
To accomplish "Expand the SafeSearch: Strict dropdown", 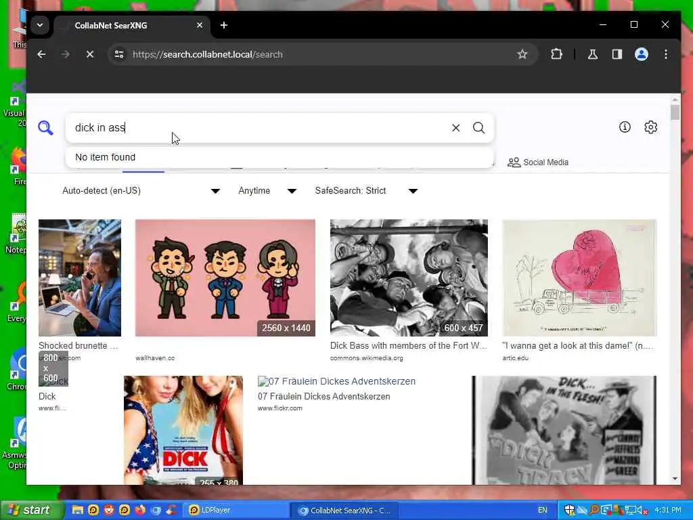I will pos(366,190).
